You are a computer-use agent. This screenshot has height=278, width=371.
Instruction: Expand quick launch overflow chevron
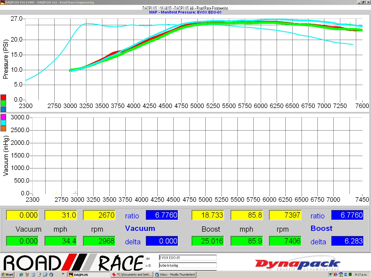coord(63,274)
